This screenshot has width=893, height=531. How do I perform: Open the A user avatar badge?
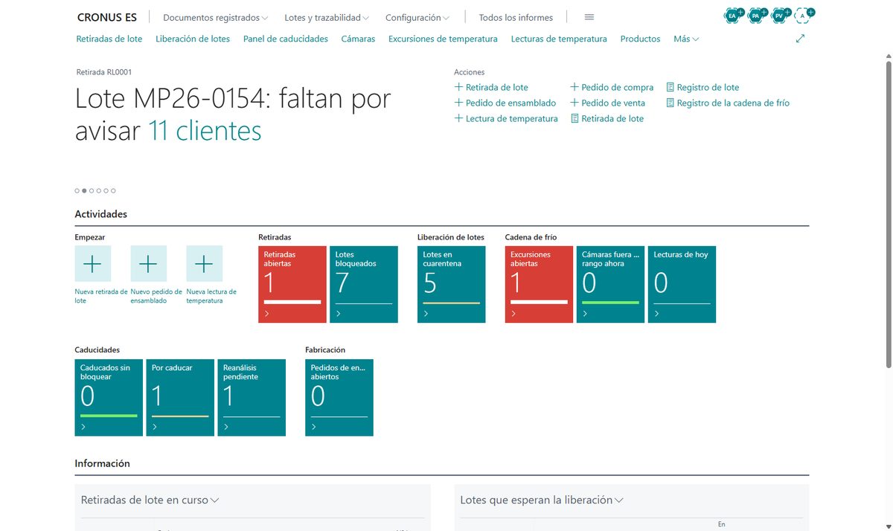click(x=803, y=15)
